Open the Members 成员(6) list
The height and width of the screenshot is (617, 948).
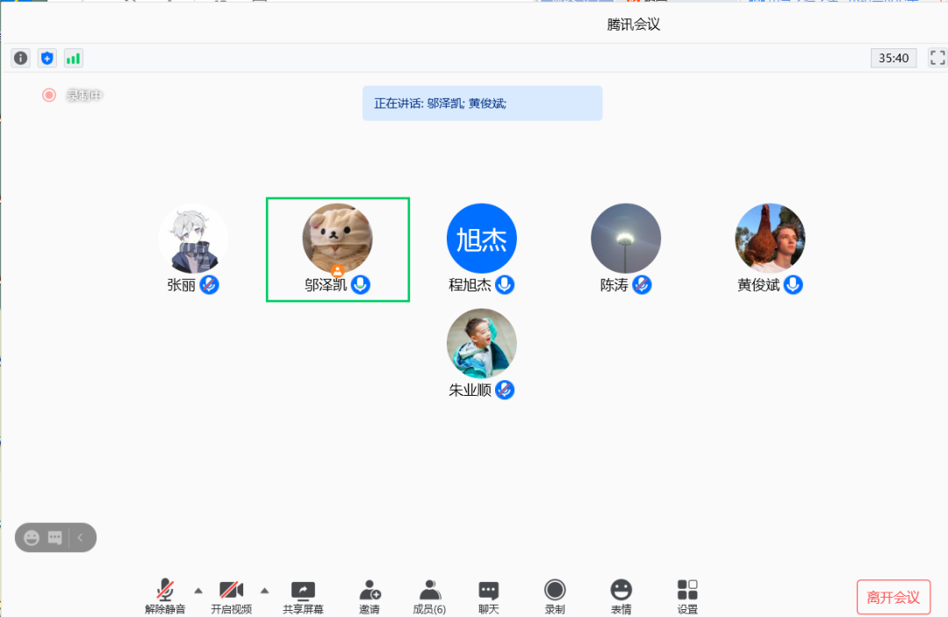pos(429,596)
